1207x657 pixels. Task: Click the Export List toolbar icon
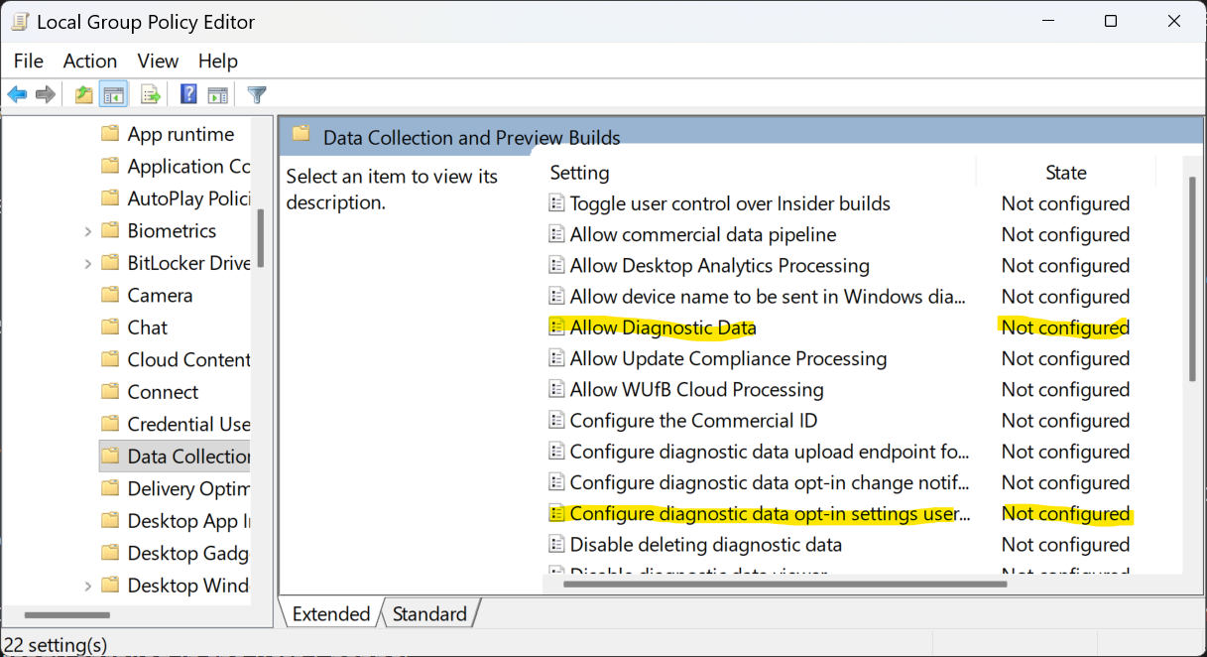[x=151, y=95]
